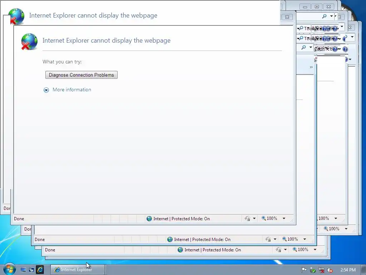
Task: Open the far-right window's zoom dropdown arrow
Action: [346, 229]
